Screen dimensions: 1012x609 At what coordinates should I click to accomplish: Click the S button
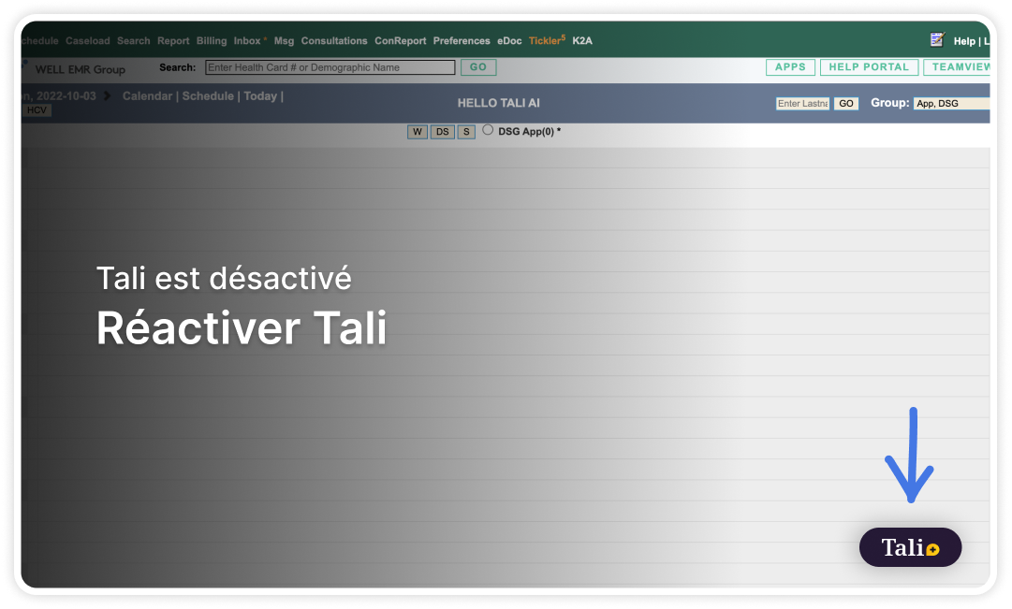tap(466, 132)
